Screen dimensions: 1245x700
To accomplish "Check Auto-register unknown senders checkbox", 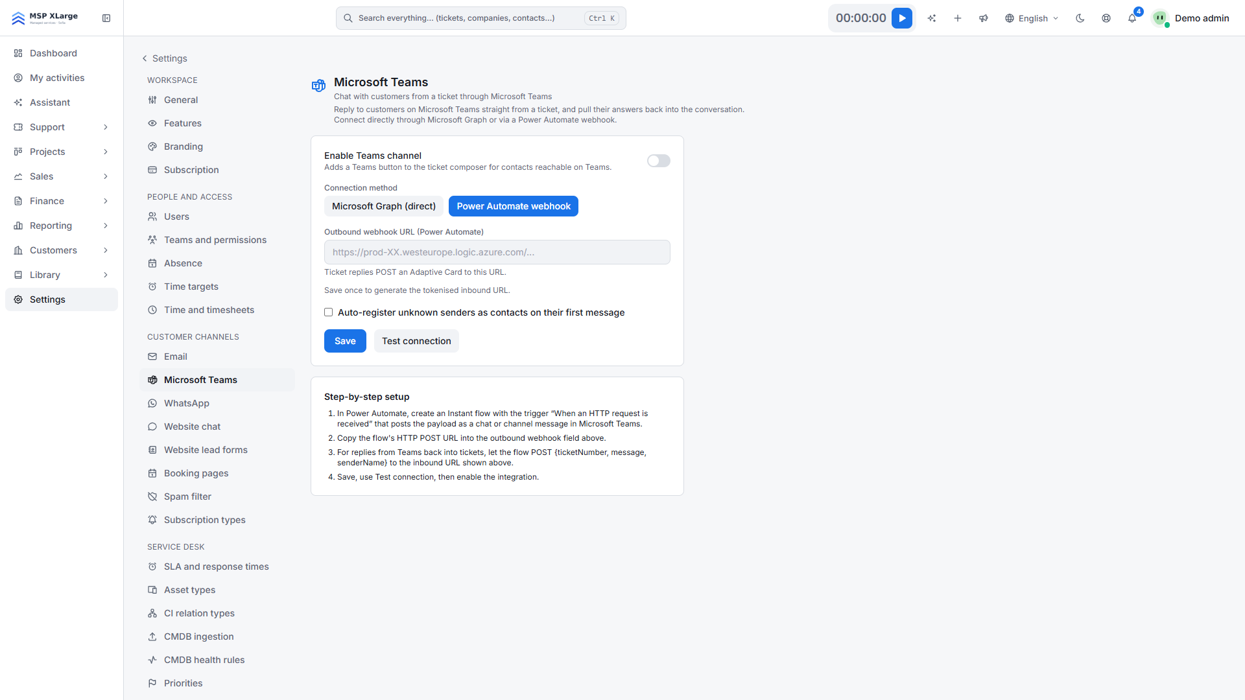I will point(329,312).
